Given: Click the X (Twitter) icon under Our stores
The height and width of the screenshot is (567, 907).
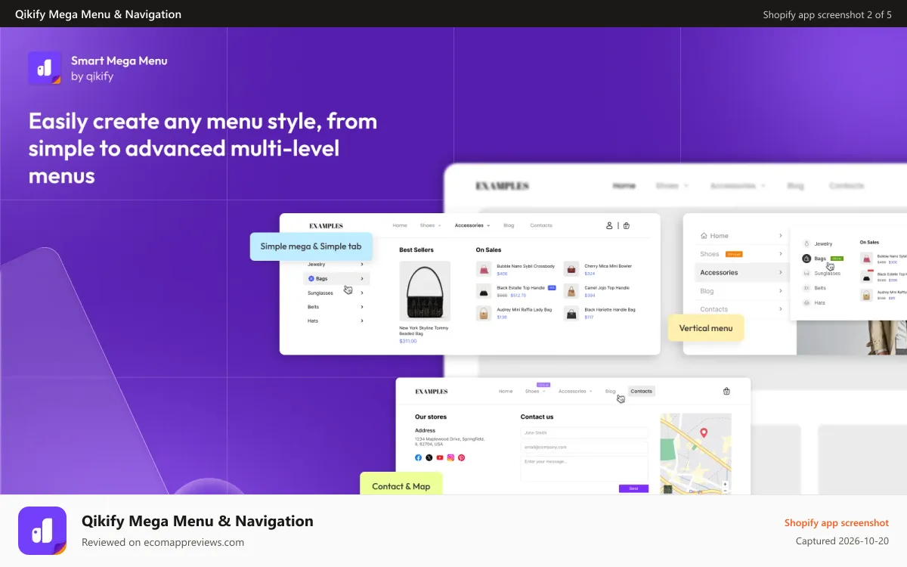Looking at the screenshot, I should [x=429, y=457].
